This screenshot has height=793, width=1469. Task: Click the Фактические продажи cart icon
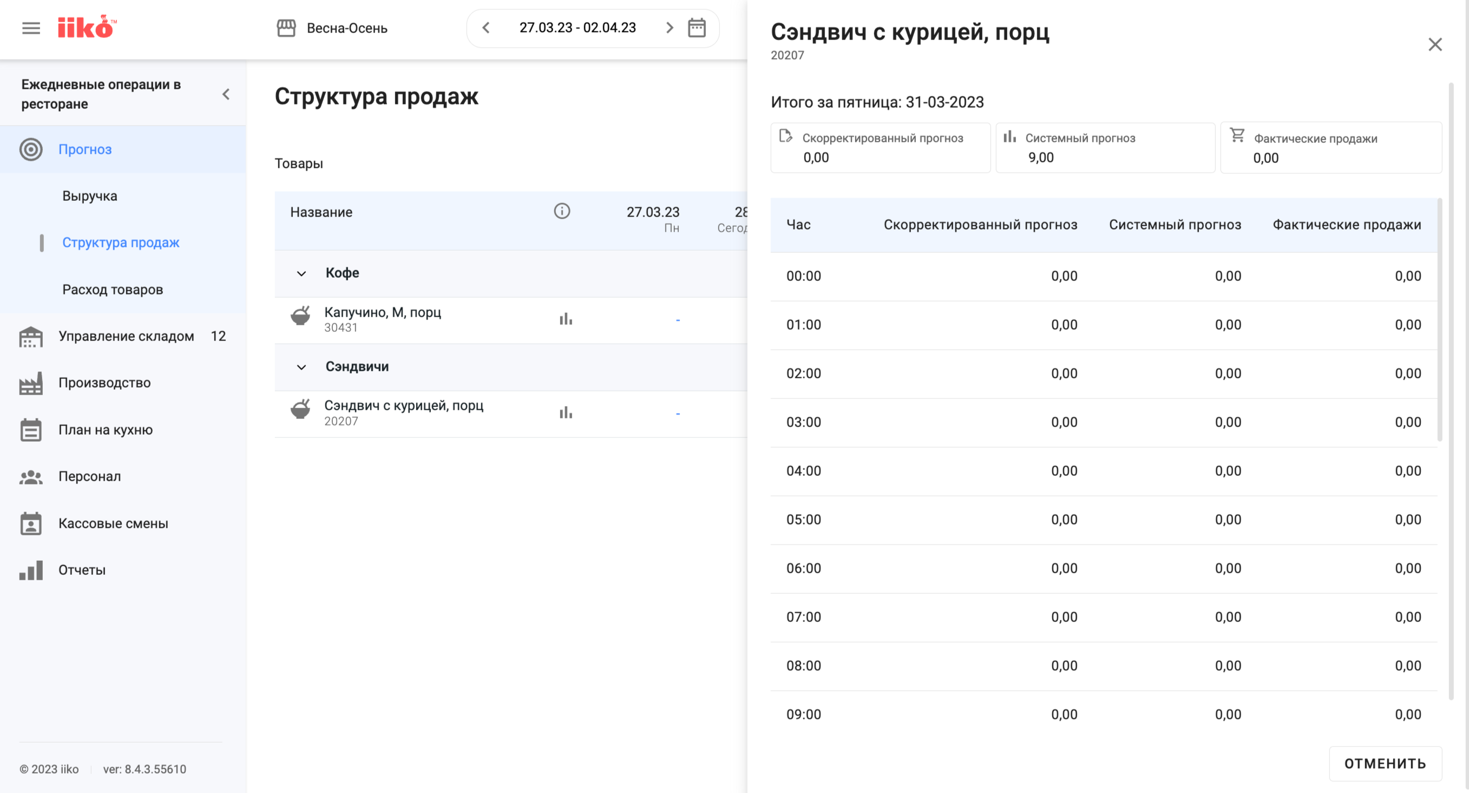[1237, 135]
